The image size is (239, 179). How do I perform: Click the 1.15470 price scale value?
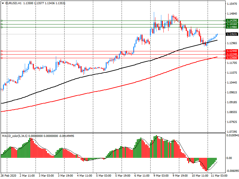(232, 4)
